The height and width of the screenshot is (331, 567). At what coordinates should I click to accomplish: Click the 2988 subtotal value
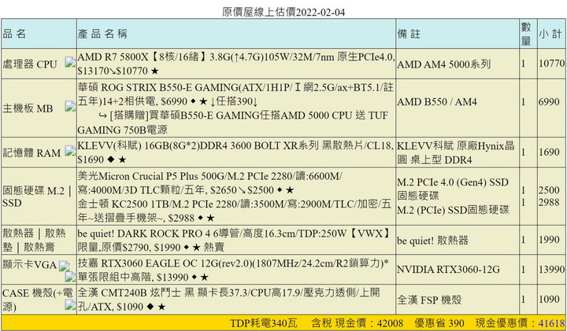coord(549,203)
